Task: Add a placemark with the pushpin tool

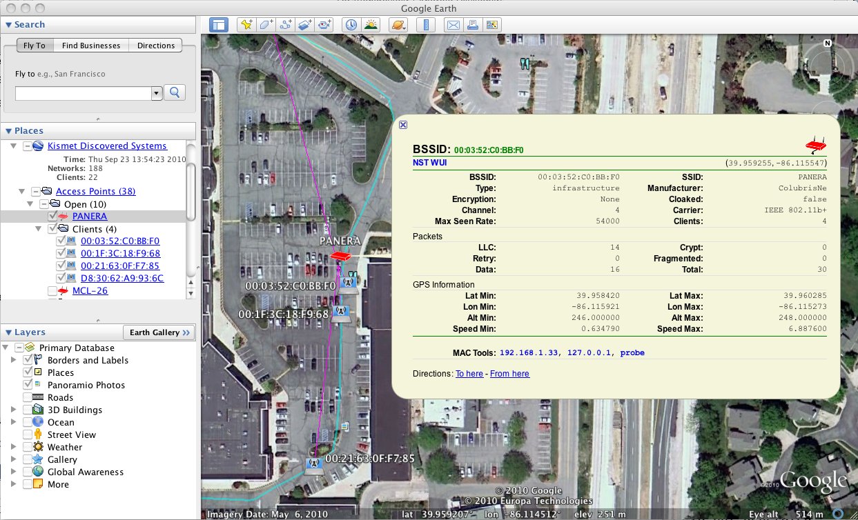Action: click(246, 25)
